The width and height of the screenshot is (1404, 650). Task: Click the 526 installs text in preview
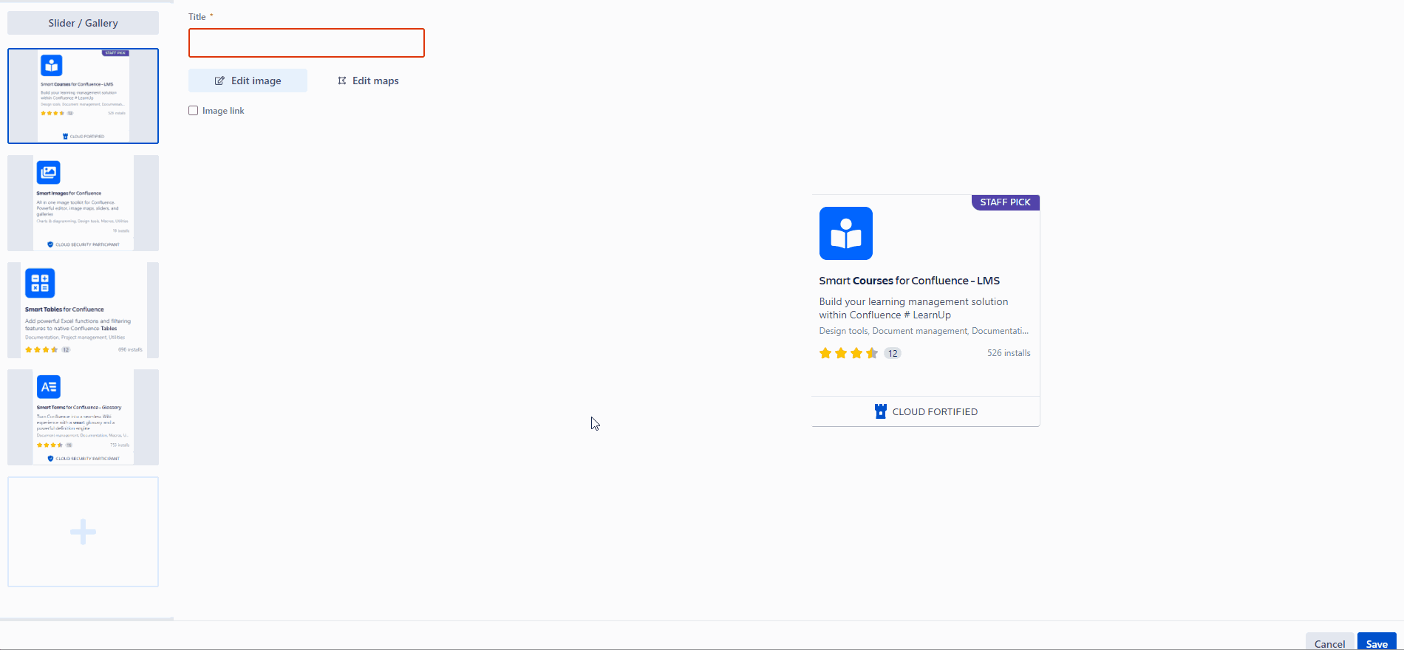[1008, 353]
